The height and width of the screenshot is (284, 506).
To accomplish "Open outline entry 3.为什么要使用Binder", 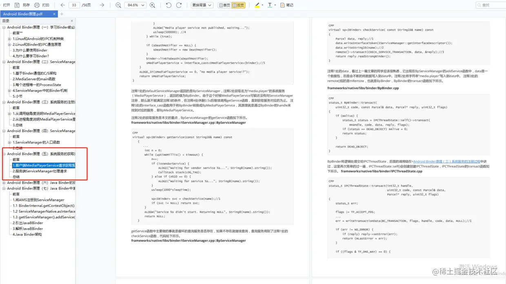I will click(30, 50).
